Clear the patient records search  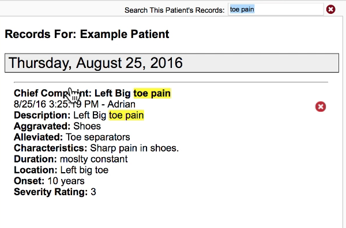[x=330, y=9]
